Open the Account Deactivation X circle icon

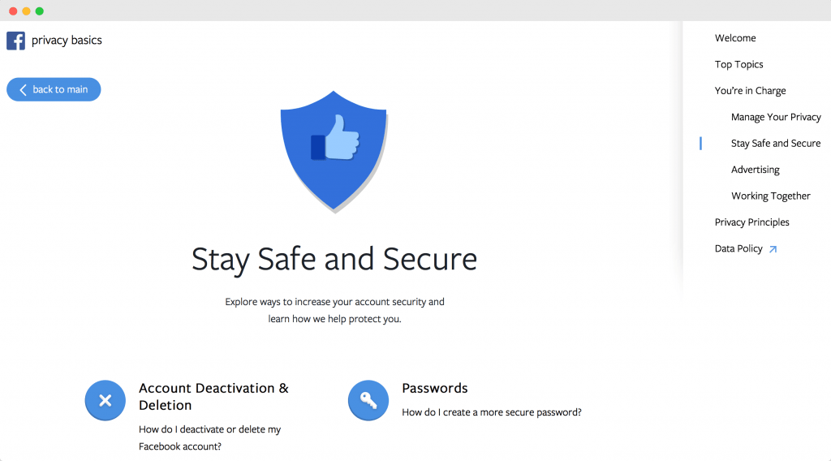[105, 400]
